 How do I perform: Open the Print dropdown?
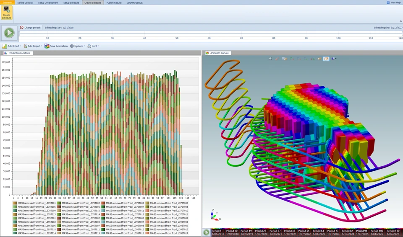[93, 46]
